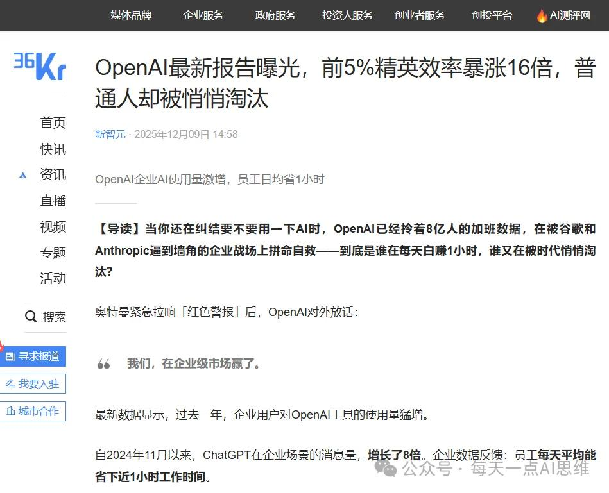Open 视频 in the sidebar
This screenshot has width=609, height=493.
tap(53, 226)
